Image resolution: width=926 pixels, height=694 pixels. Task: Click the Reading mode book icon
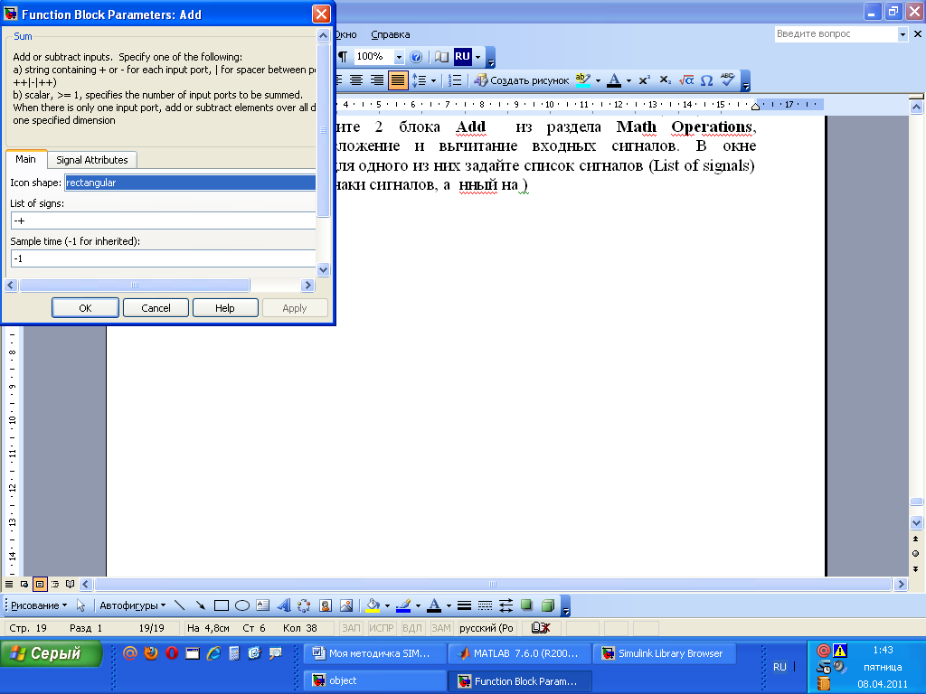(x=441, y=57)
